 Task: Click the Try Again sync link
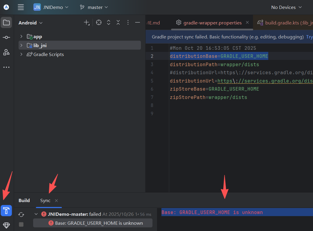pos(309,37)
